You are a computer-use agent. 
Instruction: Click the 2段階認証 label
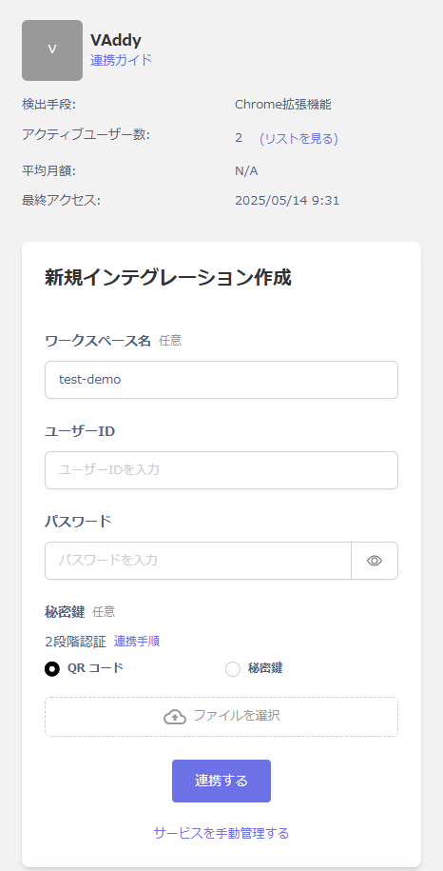(x=75, y=642)
